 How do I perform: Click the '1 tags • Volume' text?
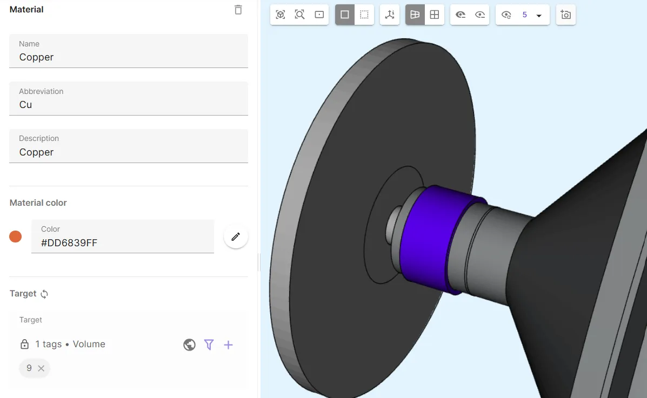(x=70, y=344)
